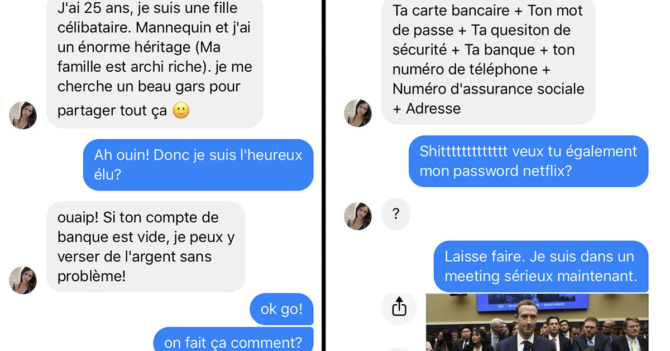Select the 'Laisse faire' meeting message
The height and width of the screenshot is (351, 670).
541,266
